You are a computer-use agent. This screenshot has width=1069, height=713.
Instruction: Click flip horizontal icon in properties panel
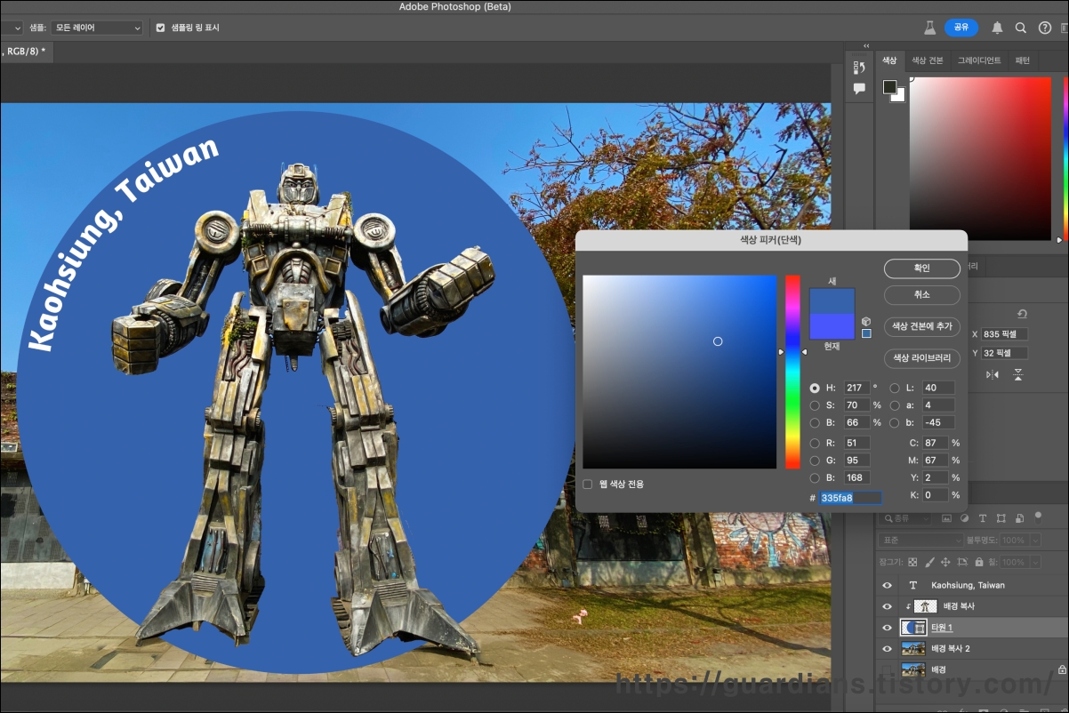pos(993,375)
